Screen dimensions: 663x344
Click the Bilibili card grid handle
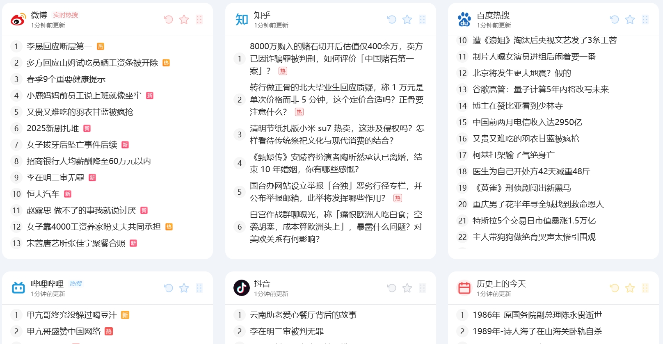click(199, 288)
